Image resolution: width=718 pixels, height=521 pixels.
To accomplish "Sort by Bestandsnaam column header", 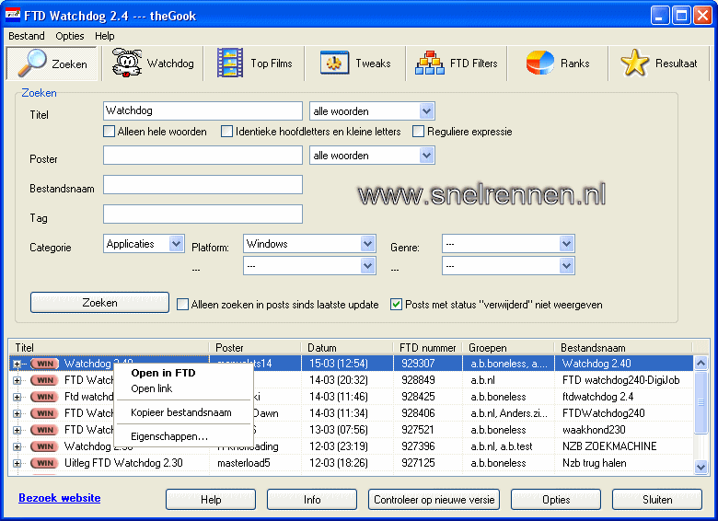I will click(x=623, y=347).
